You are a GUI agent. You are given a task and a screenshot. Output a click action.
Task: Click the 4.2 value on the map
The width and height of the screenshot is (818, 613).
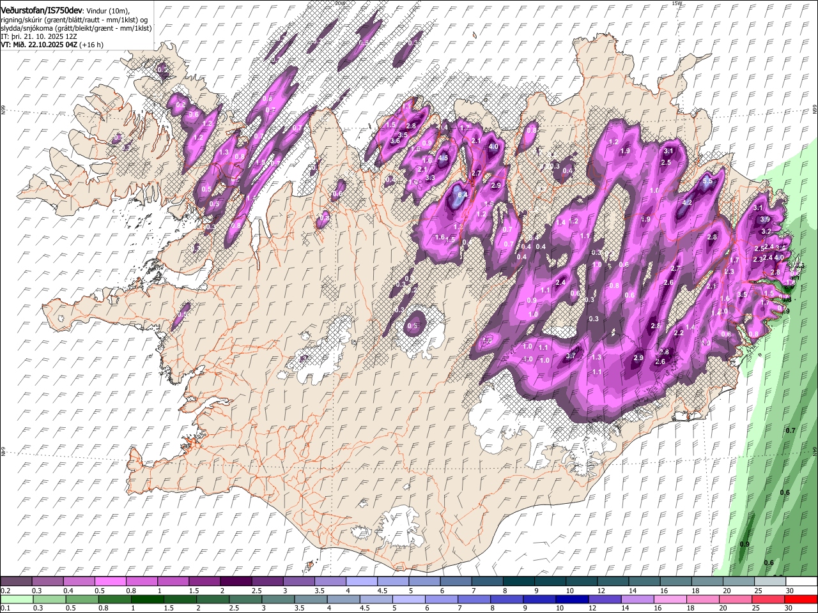688,202
